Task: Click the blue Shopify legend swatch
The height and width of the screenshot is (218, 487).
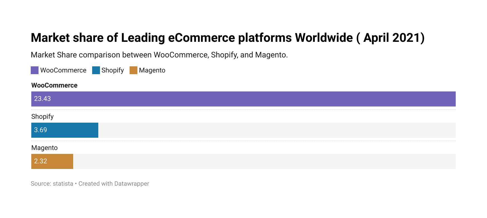Action: click(x=96, y=70)
